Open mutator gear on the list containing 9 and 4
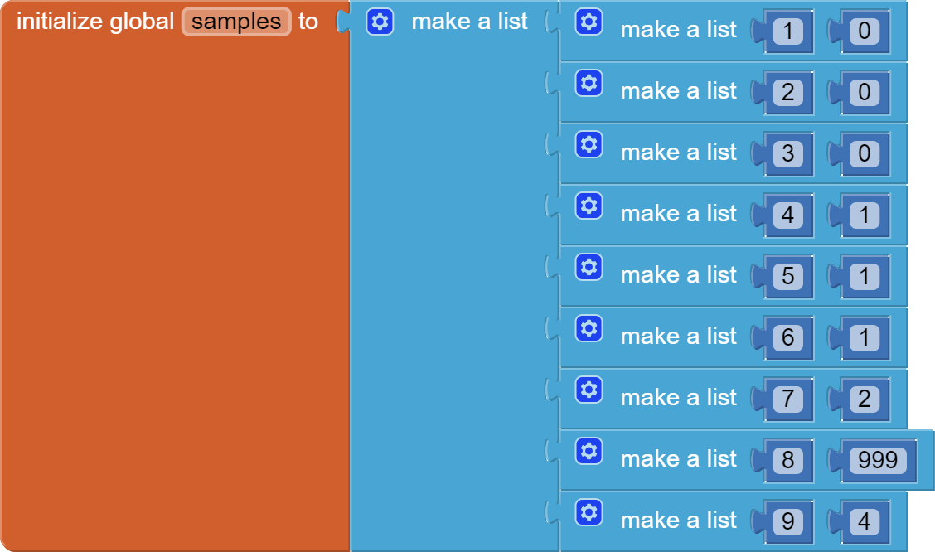Viewport: 935px width, 552px height. pos(589,512)
